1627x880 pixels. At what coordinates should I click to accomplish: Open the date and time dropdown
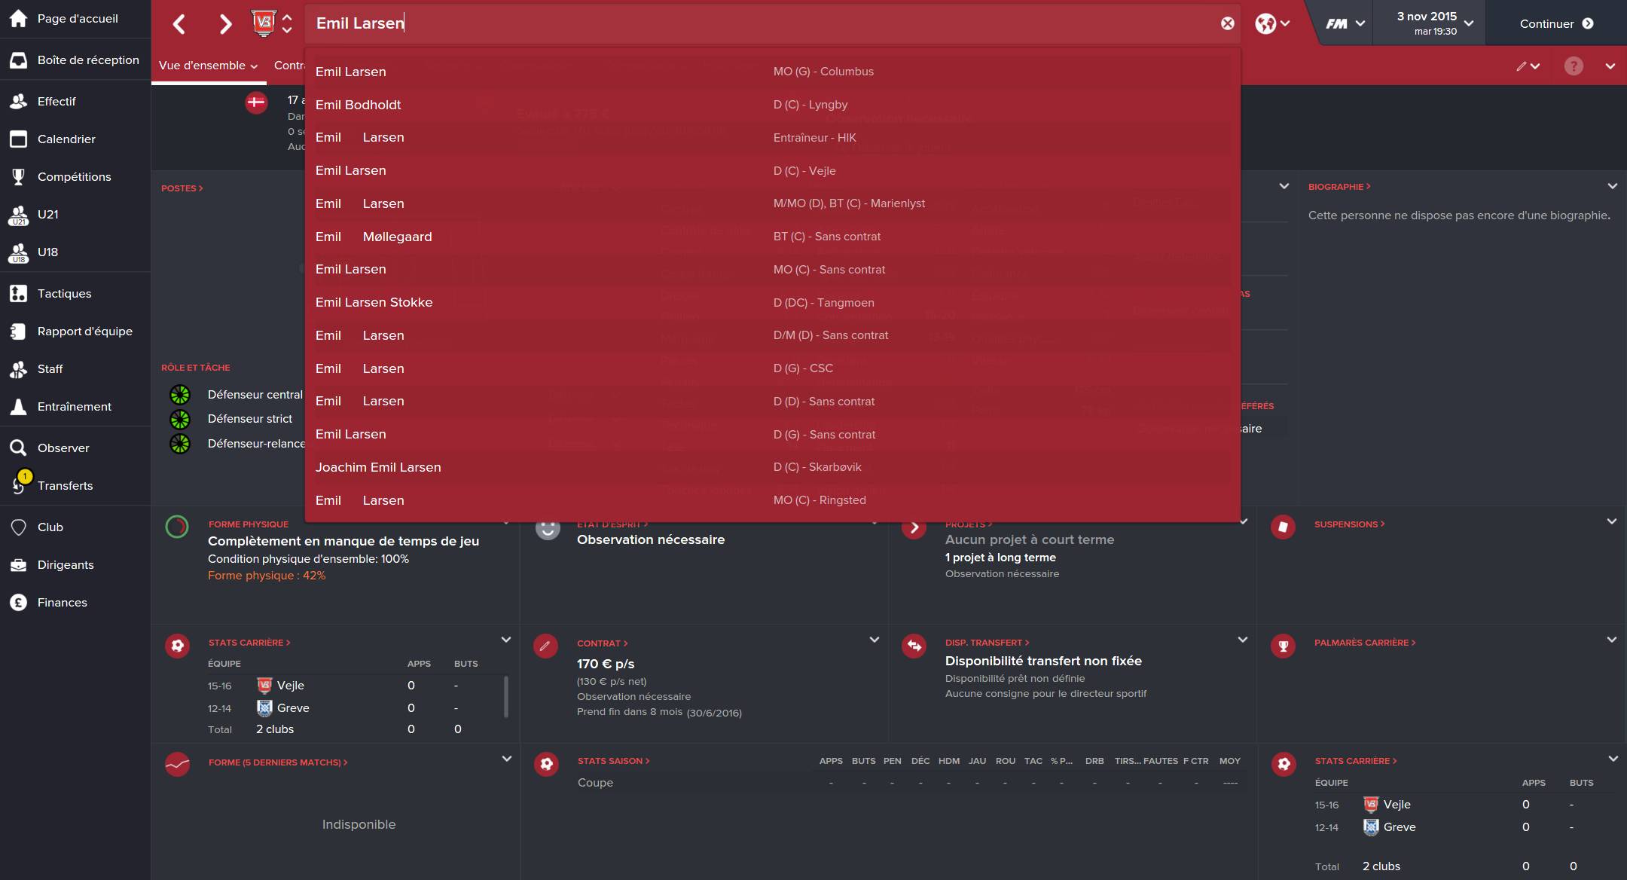point(1434,23)
